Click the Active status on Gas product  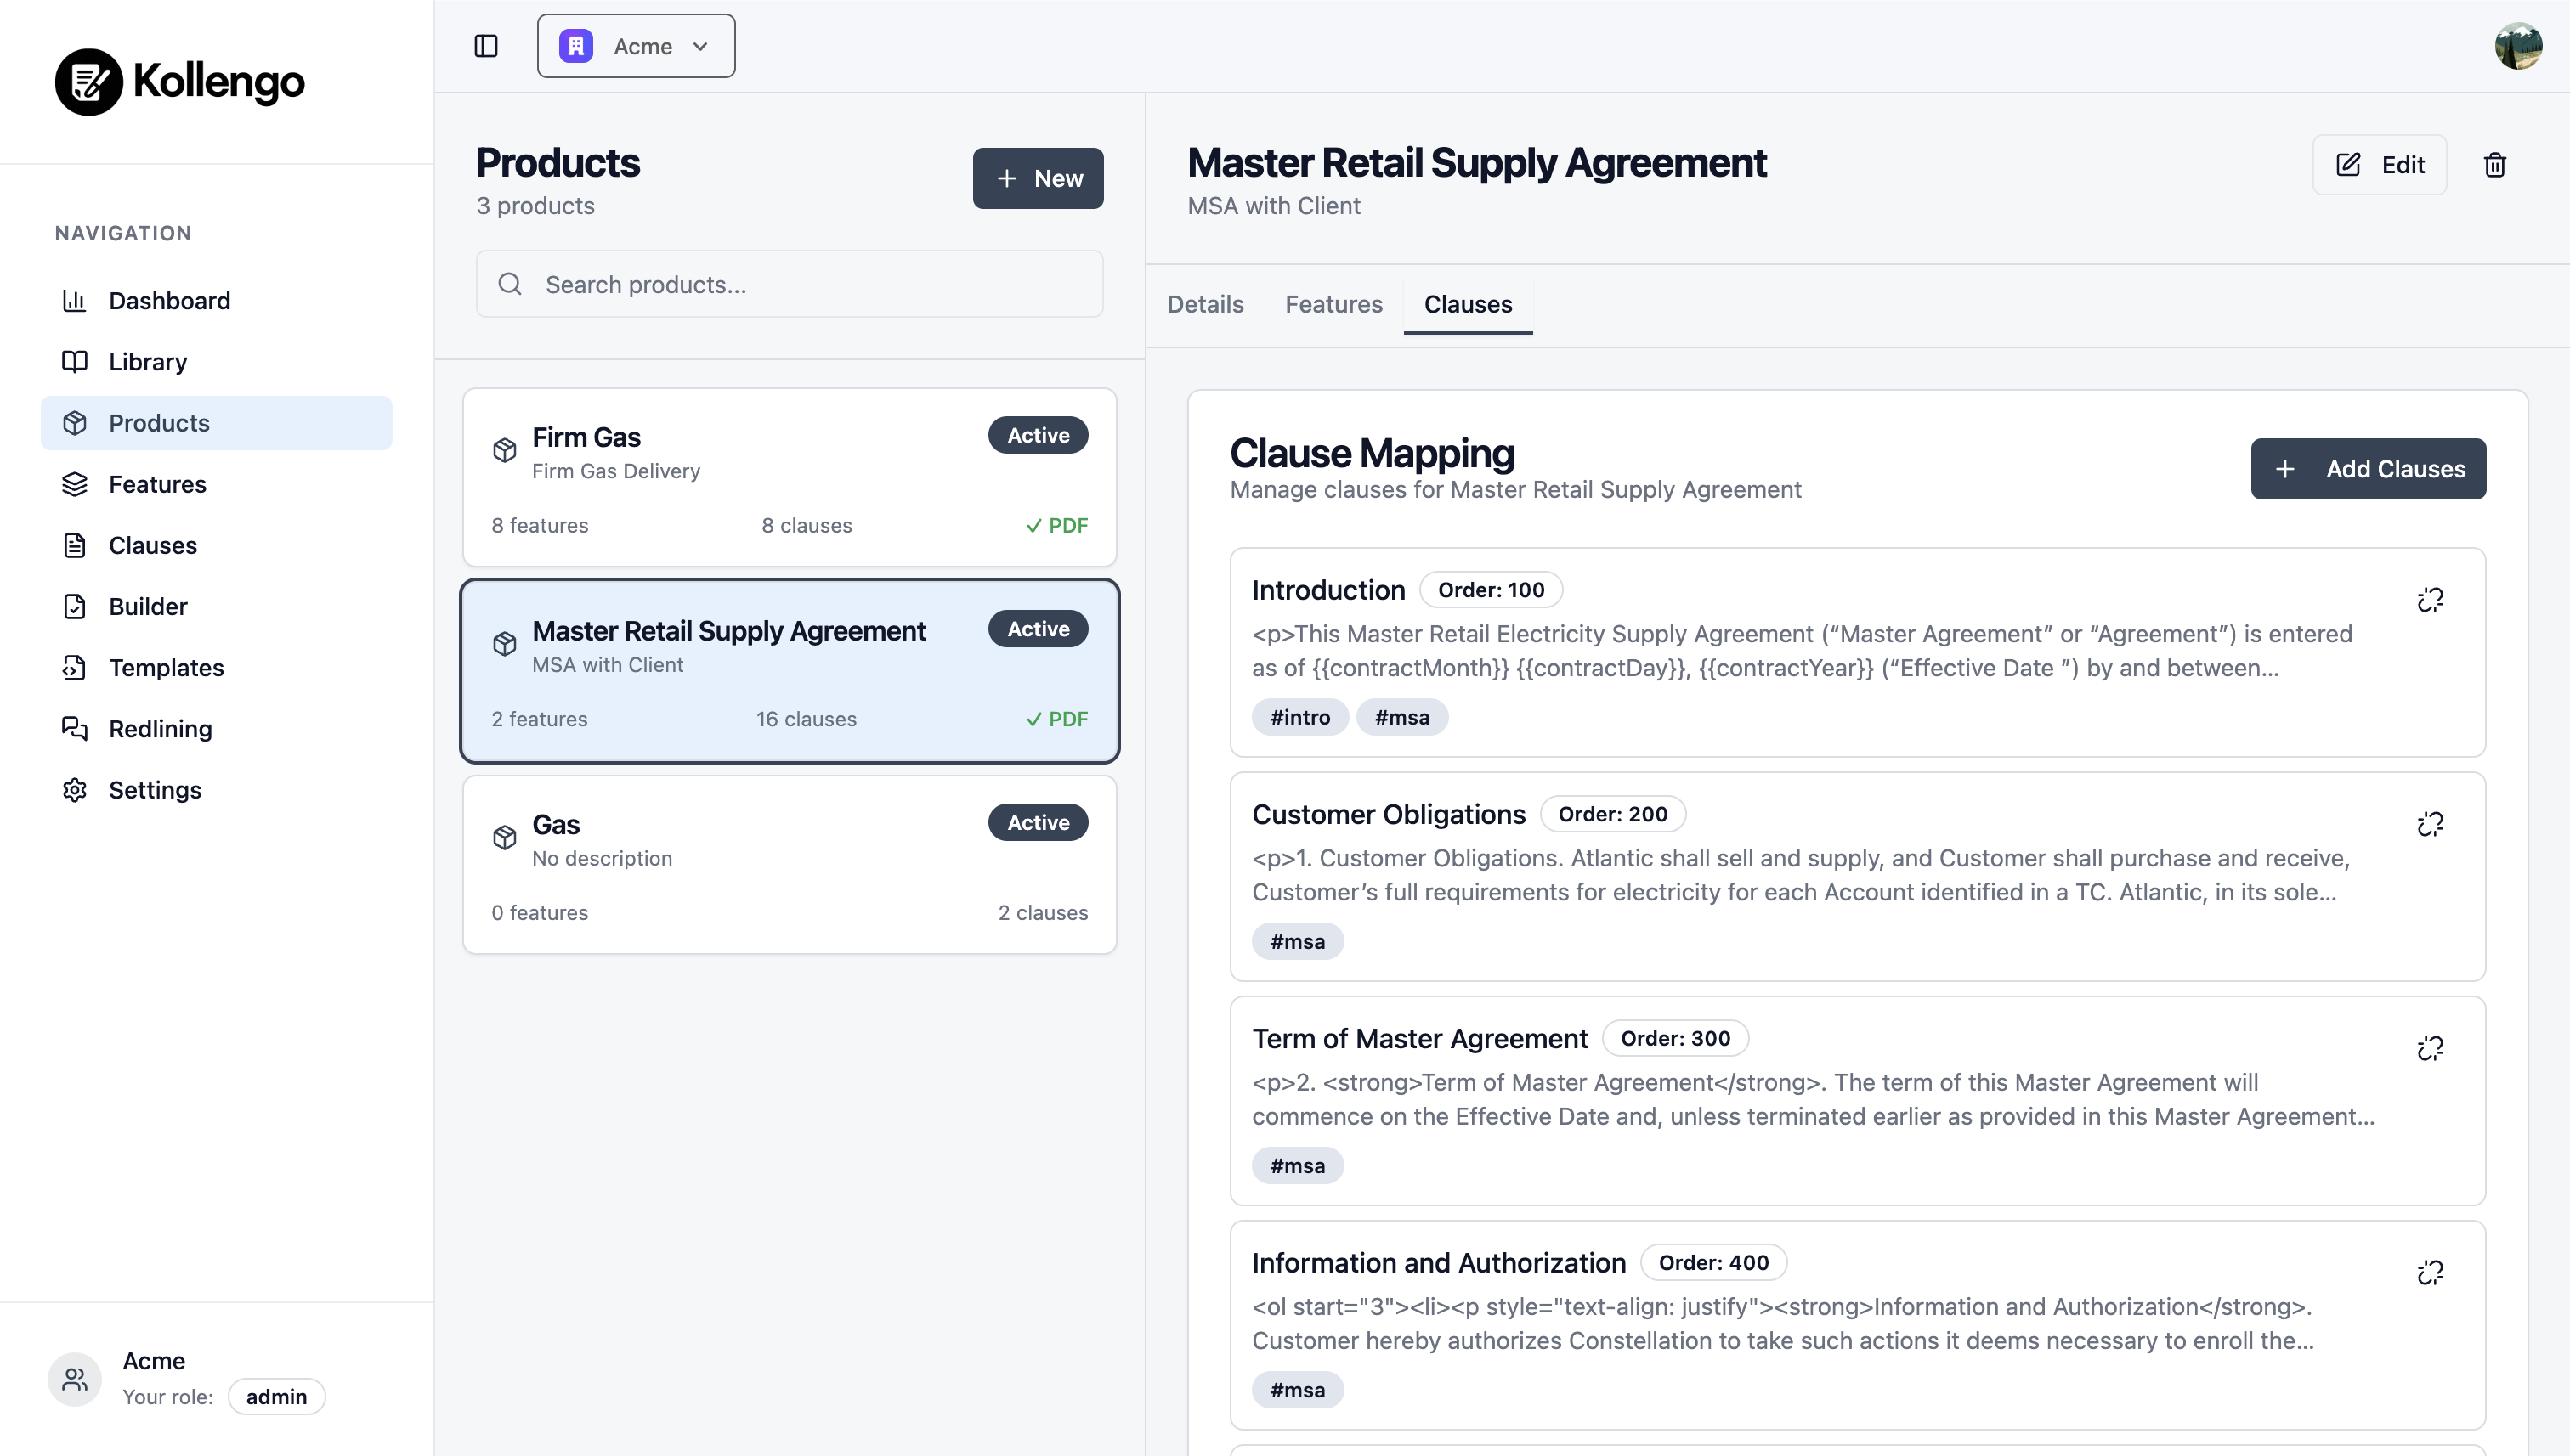(x=1038, y=821)
